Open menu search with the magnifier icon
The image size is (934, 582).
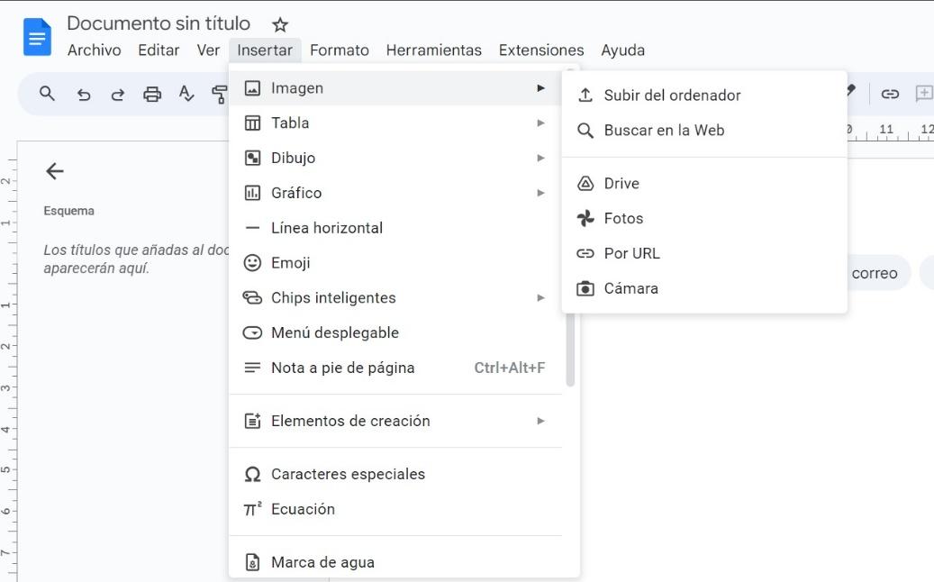coord(47,93)
